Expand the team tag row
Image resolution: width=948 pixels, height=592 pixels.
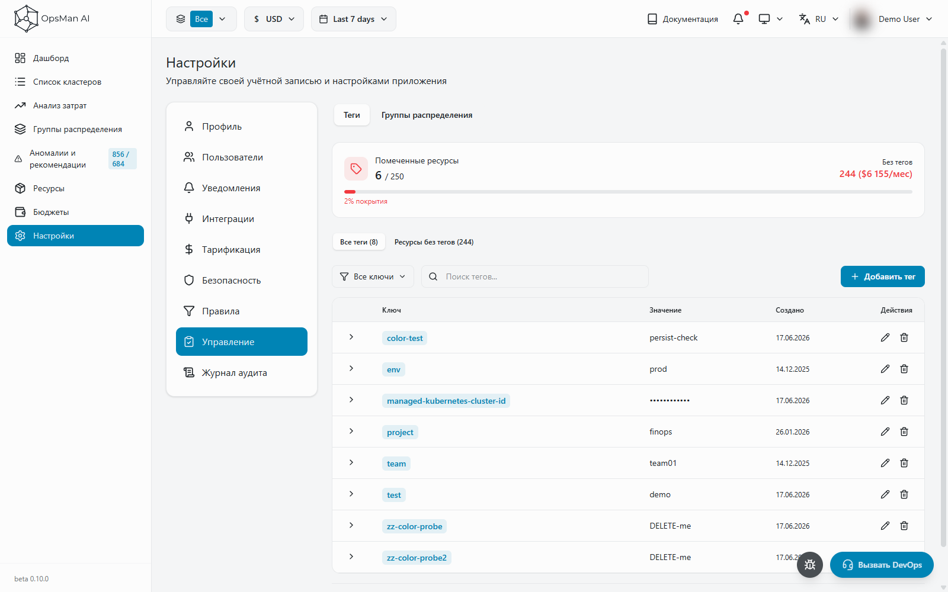click(x=351, y=462)
